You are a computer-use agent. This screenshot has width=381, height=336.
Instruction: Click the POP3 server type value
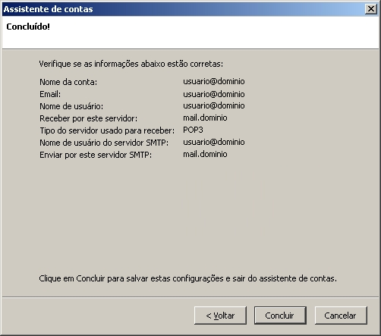click(x=193, y=130)
